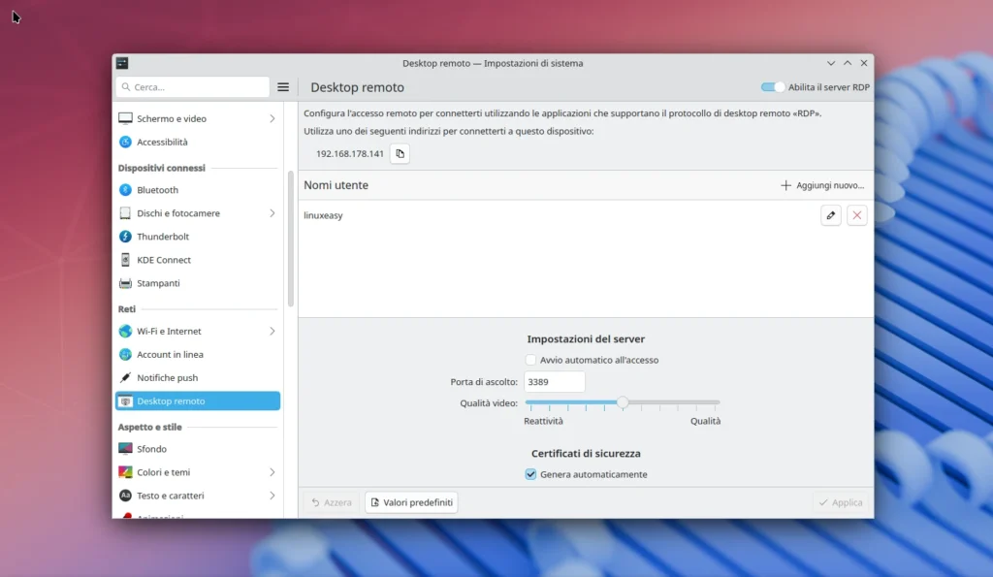993x577 pixels.
Task: Click the Porta di ascolto field
Action: click(554, 382)
